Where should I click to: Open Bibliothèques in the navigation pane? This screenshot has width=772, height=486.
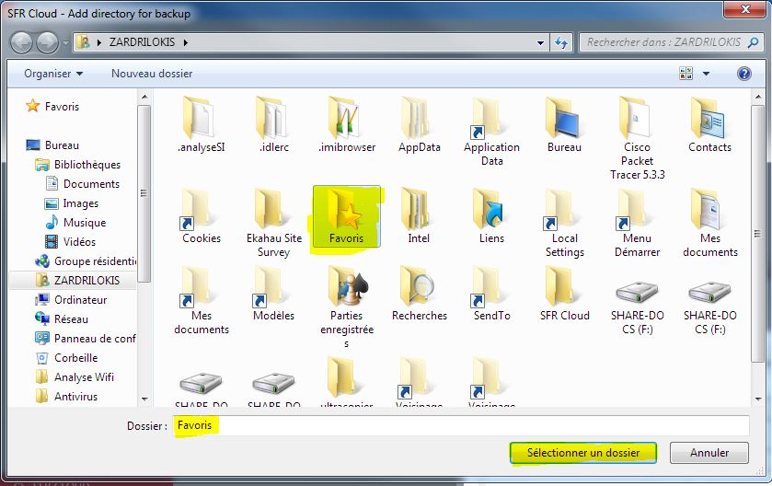pyautogui.click(x=78, y=165)
